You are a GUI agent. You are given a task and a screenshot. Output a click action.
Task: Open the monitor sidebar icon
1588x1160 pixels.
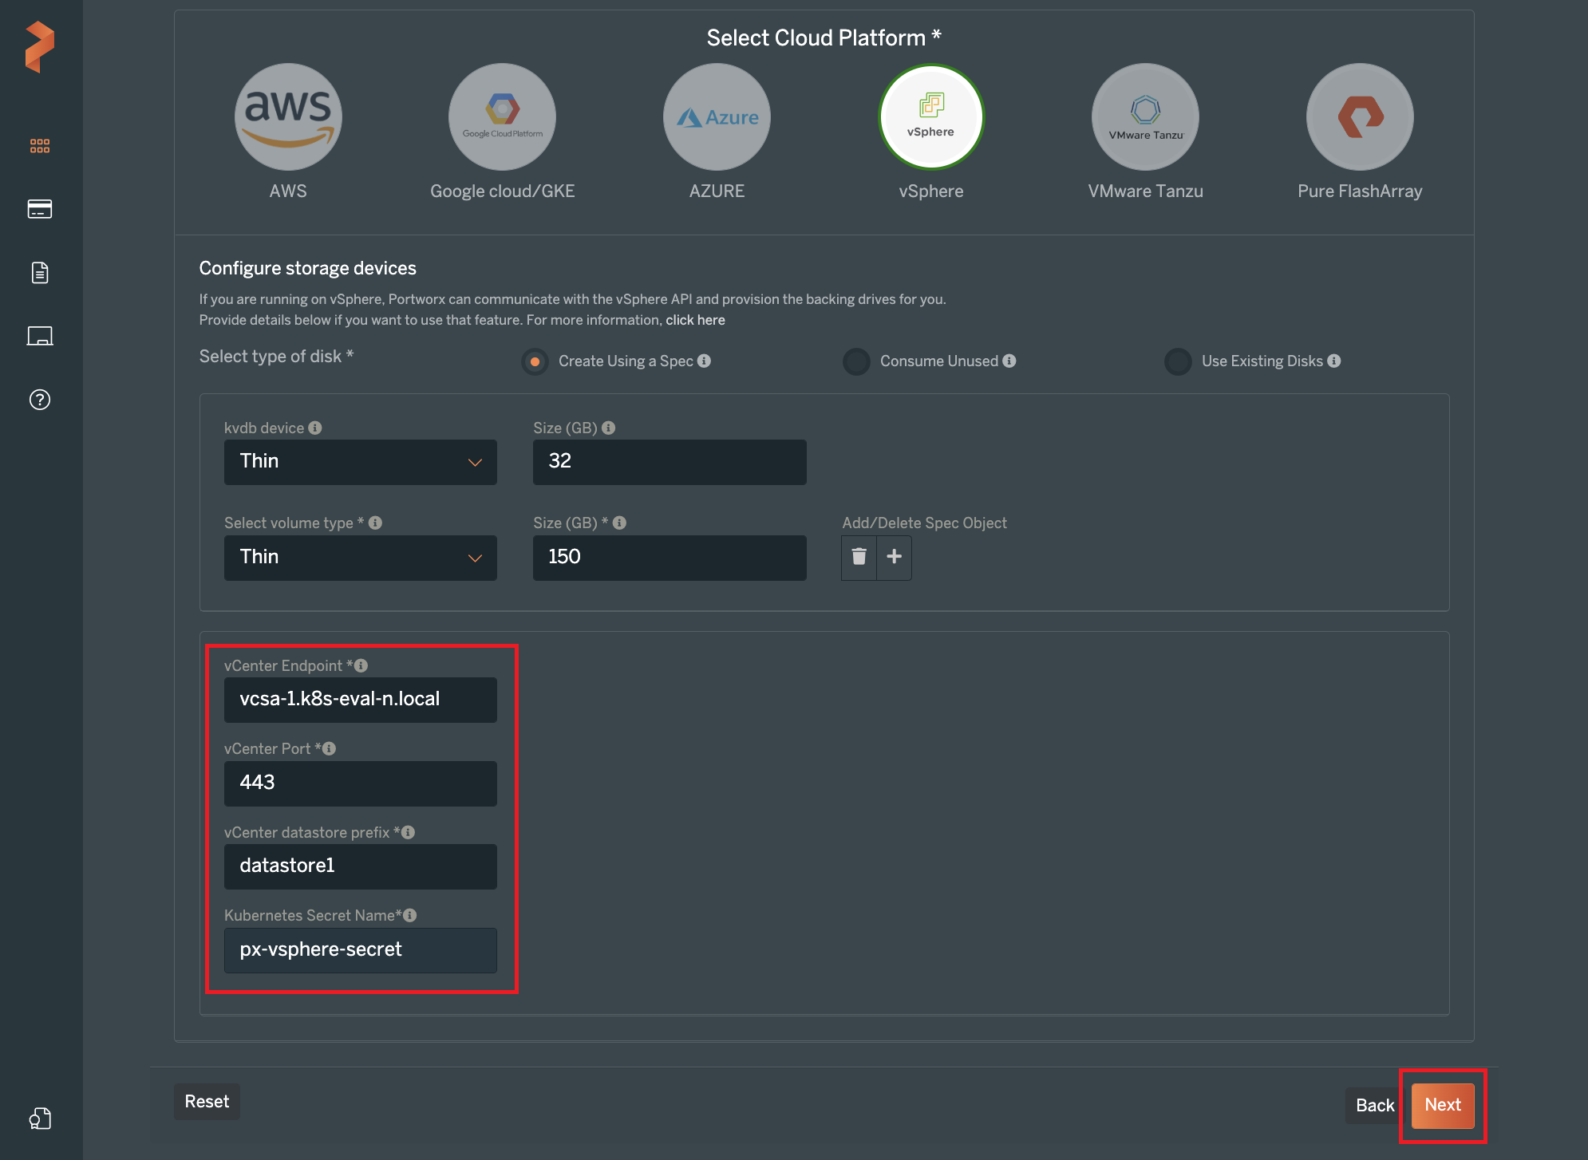pyautogui.click(x=40, y=336)
